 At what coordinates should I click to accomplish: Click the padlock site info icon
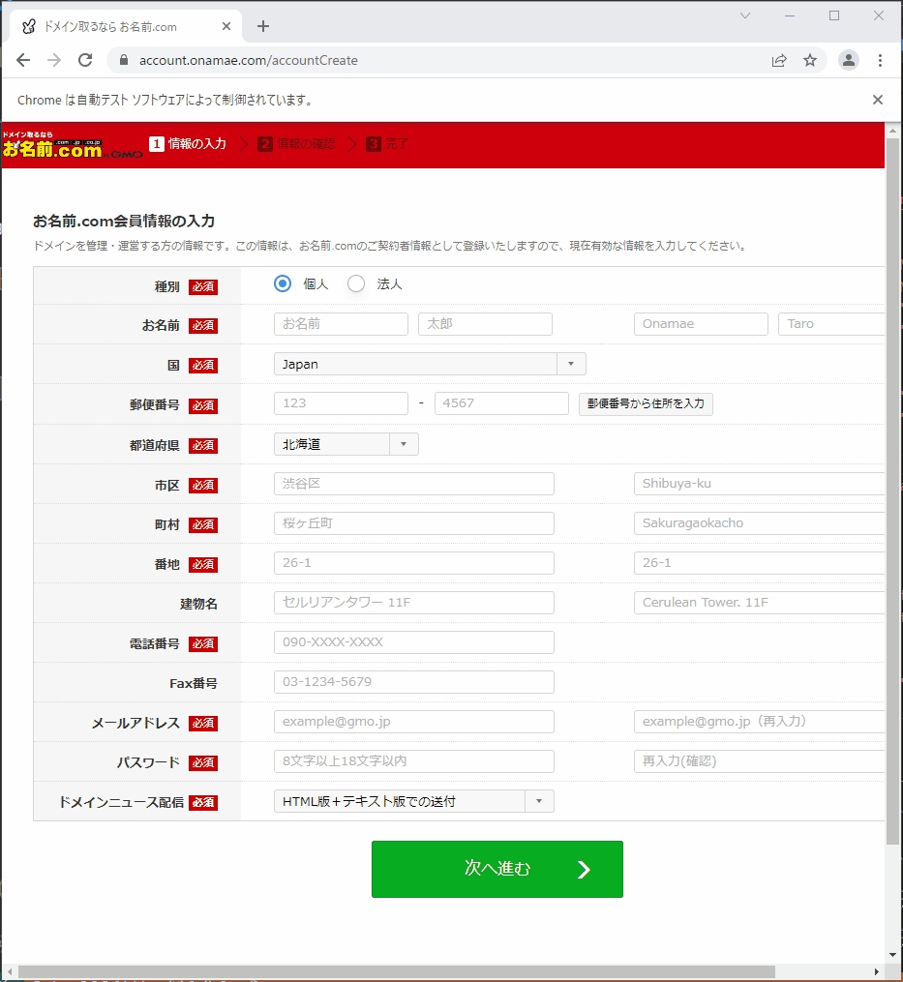tap(124, 60)
